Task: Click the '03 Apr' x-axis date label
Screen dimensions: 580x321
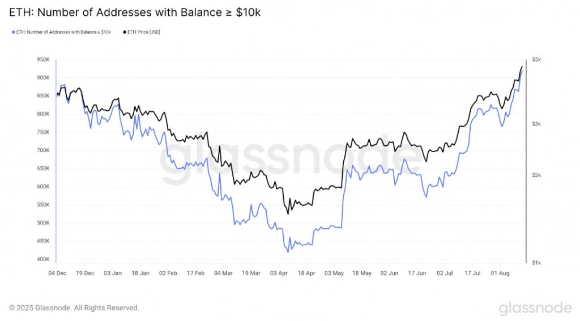Action: 279,272
